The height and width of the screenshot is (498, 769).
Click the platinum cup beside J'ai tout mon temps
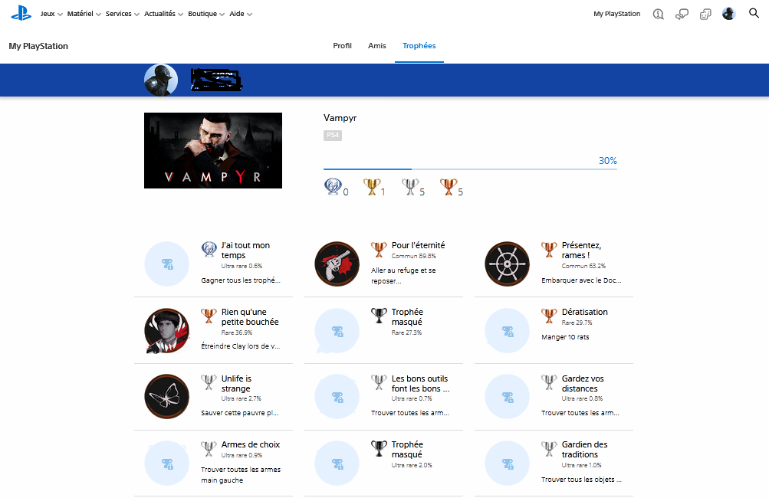point(209,249)
